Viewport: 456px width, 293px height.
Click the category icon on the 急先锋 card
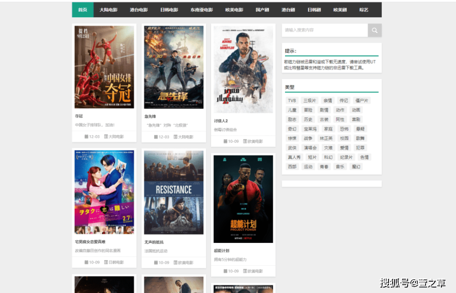[x=176, y=136]
